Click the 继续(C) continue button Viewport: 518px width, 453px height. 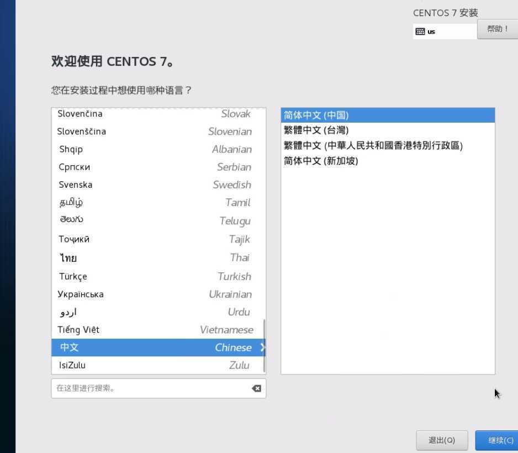pyautogui.click(x=496, y=440)
